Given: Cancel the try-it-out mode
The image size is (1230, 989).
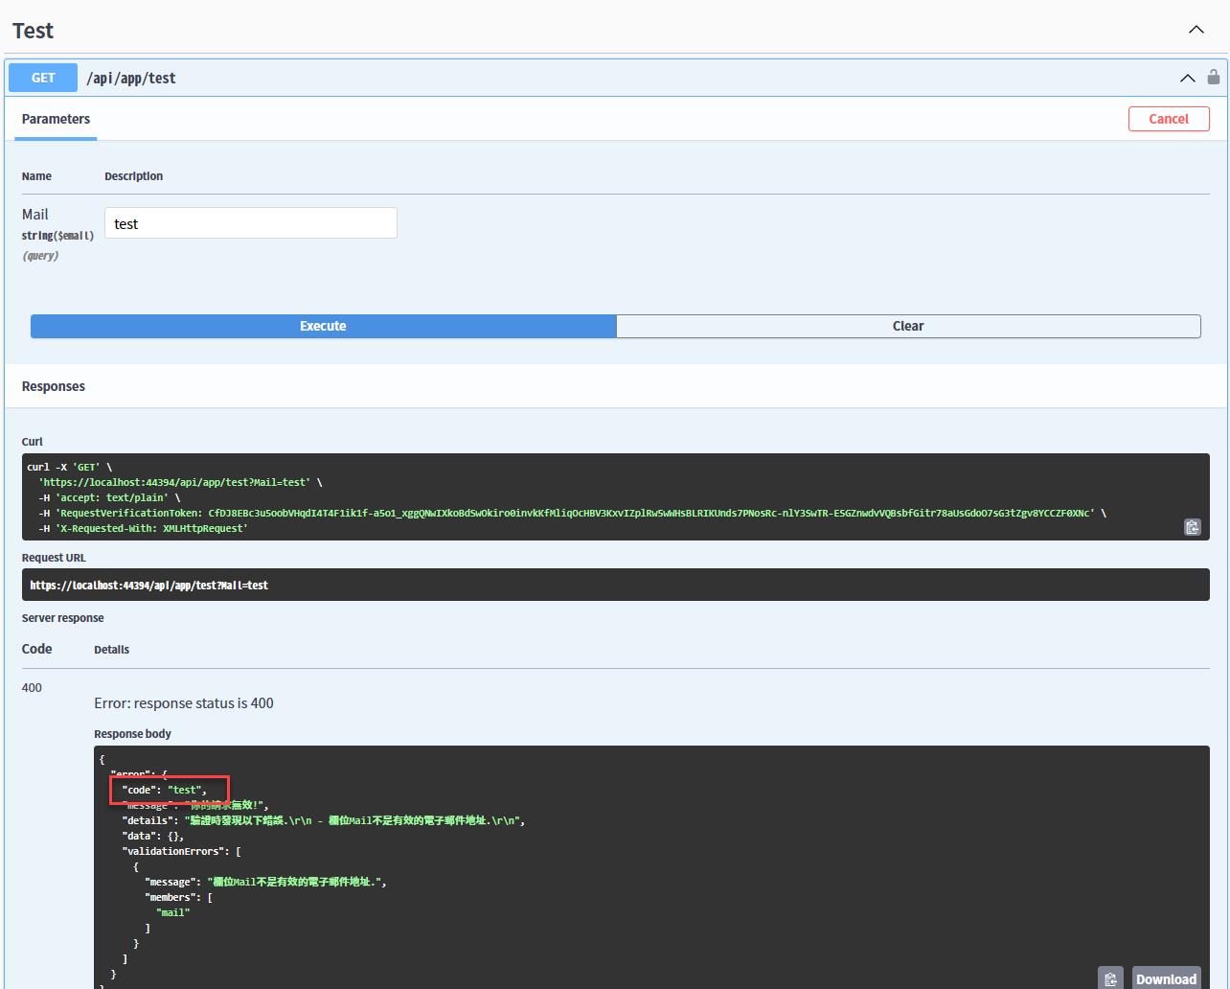Looking at the screenshot, I should click(x=1168, y=119).
